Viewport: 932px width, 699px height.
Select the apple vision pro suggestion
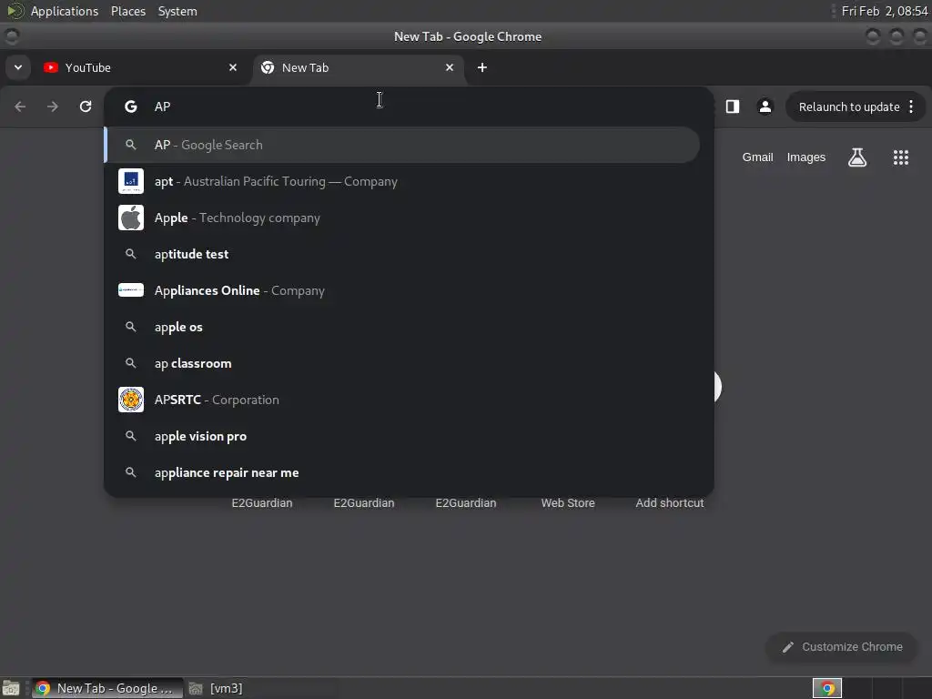click(402, 436)
